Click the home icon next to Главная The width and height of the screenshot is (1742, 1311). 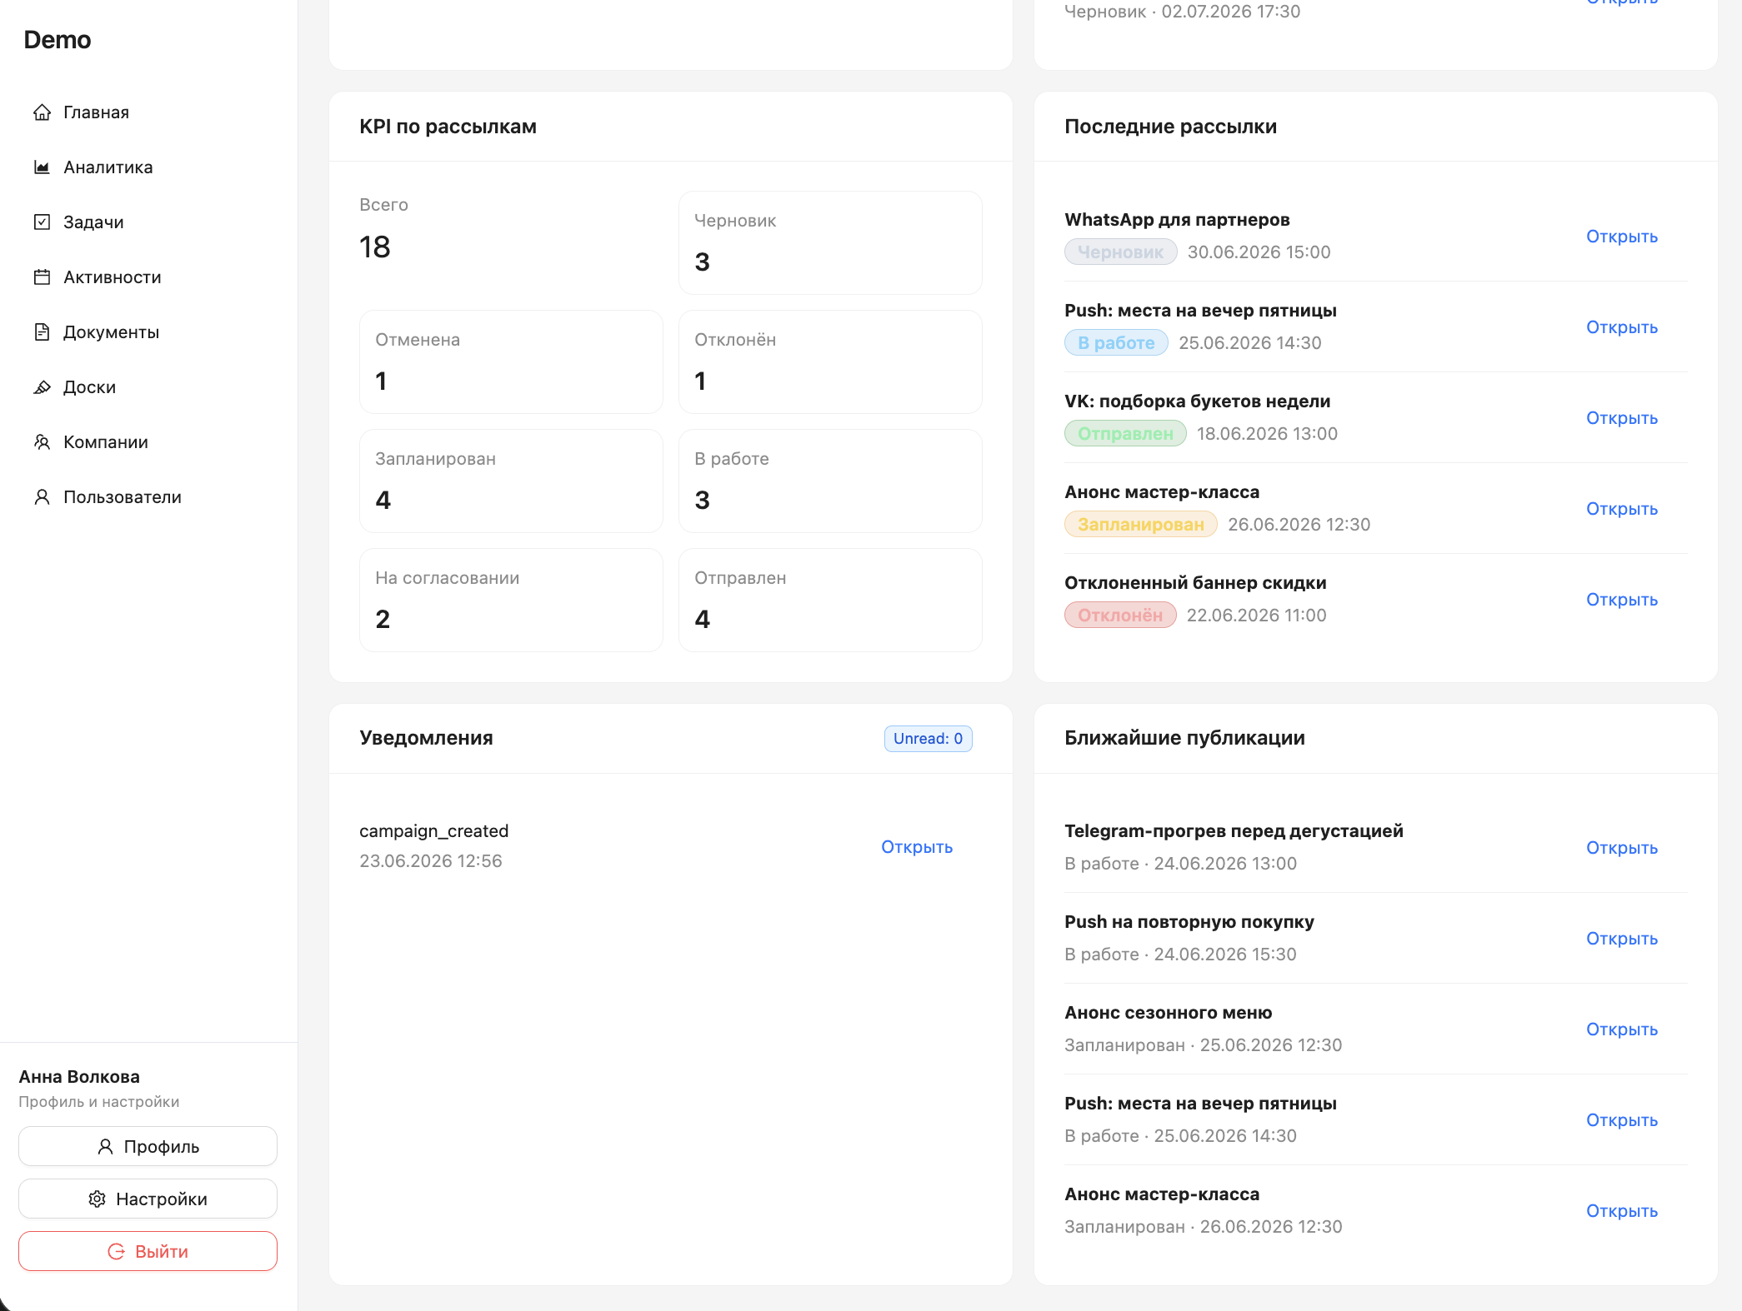42,112
